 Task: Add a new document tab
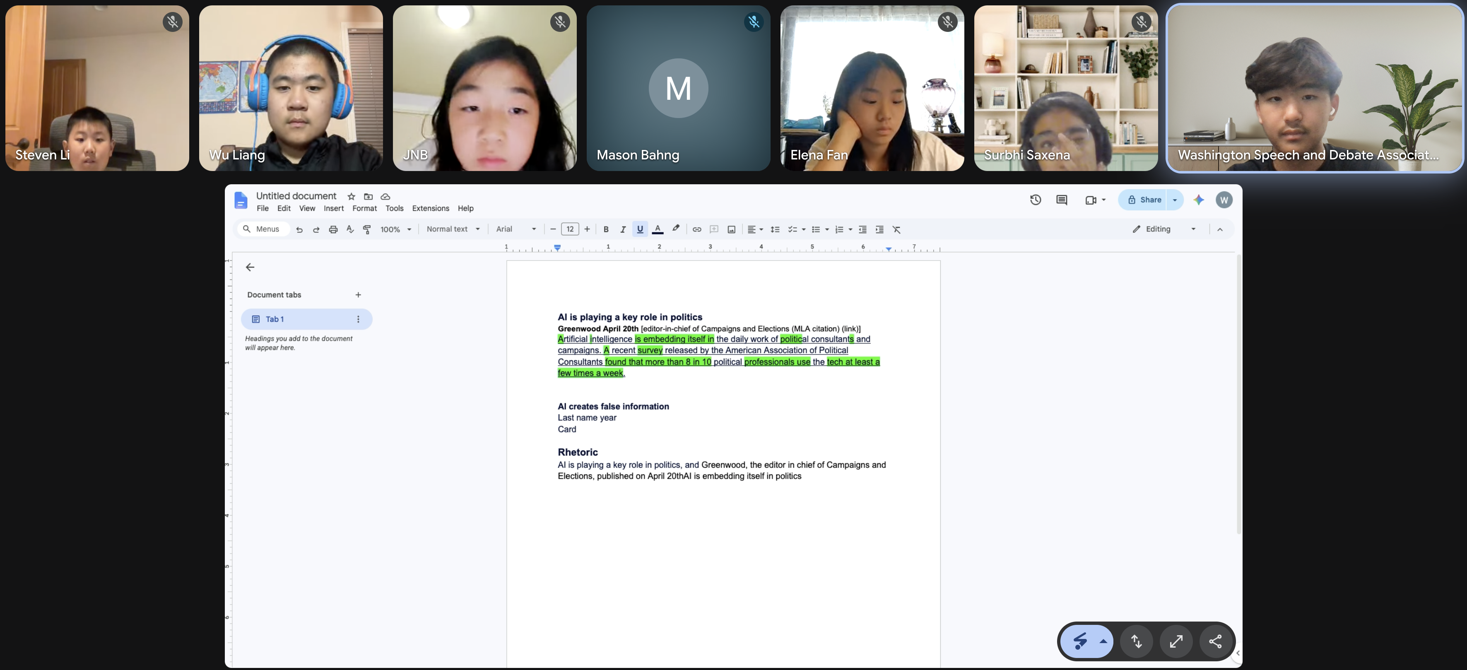tap(358, 295)
